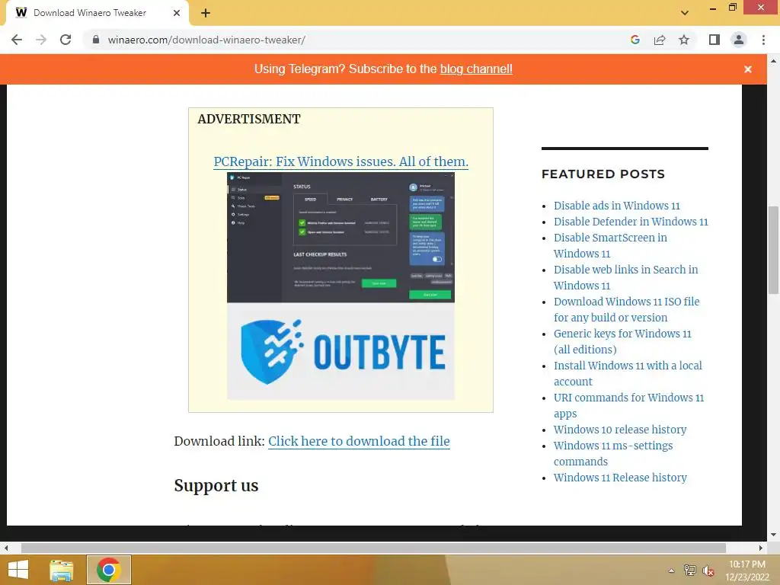Image resolution: width=780 pixels, height=585 pixels.
Task: View site security lock info
Action: [x=96, y=40]
